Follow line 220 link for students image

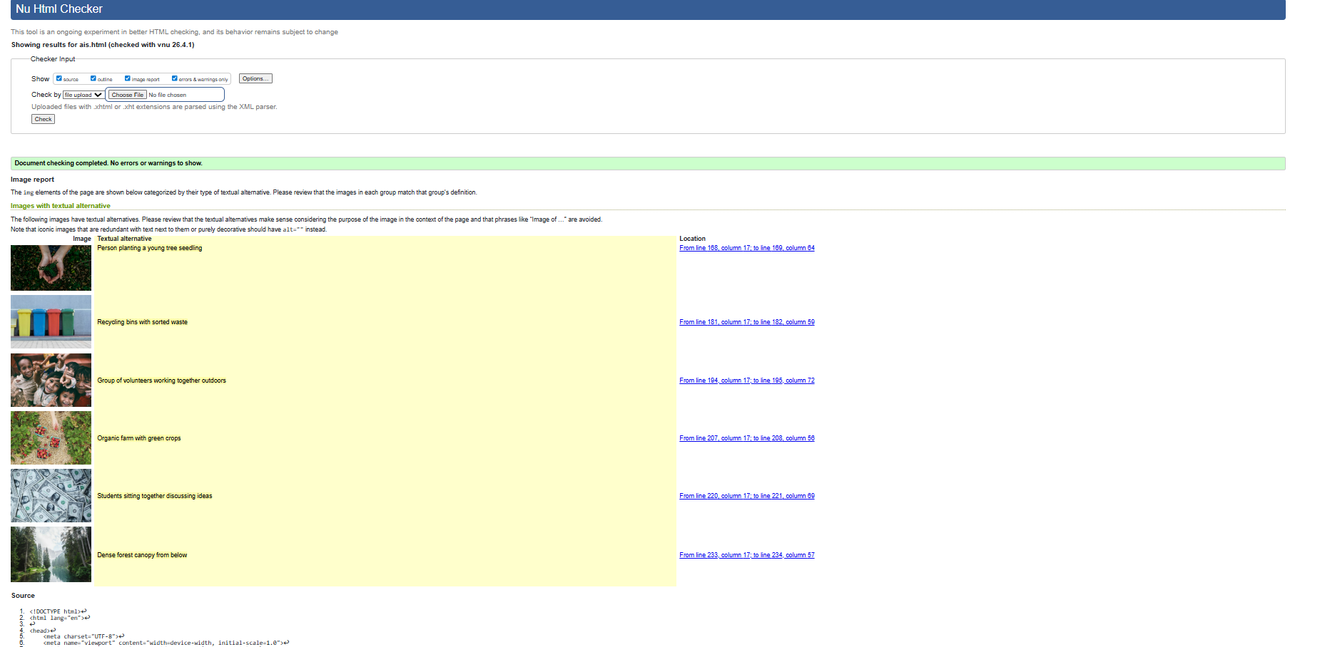746,495
